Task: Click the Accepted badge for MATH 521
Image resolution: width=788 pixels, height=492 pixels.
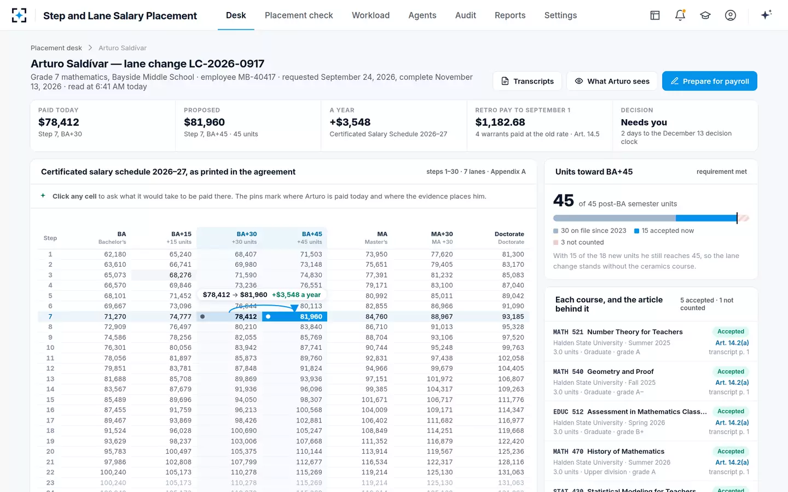Action: 731,331
